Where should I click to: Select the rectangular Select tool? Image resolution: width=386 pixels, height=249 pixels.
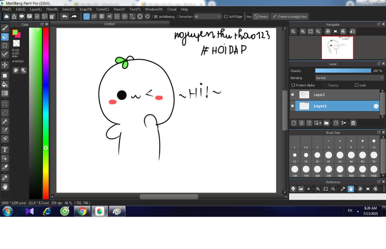pos(5,104)
